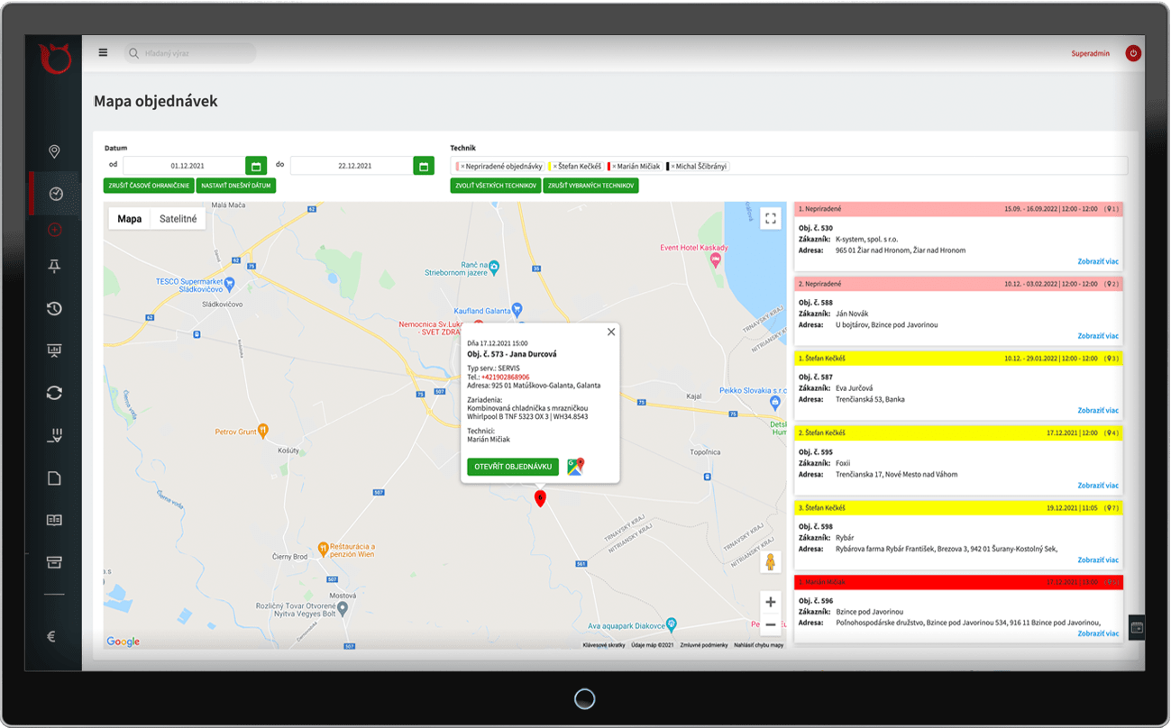
Task: Close the Jana Durcová info popup
Action: click(x=611, y=332)
